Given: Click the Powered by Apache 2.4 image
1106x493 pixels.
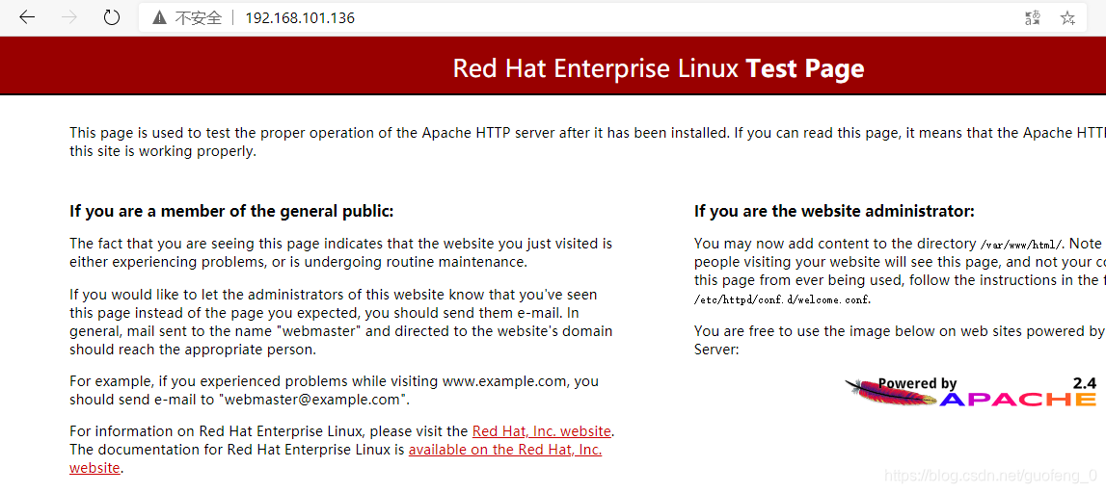Looking at the screenshot, I should tap(971, 392).
